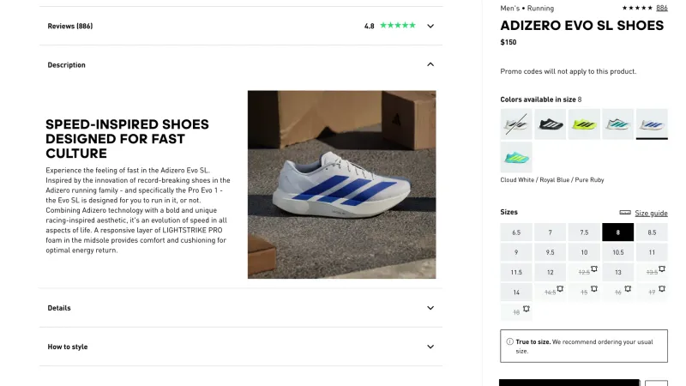Click the $150 price text

tap(508, 42)
